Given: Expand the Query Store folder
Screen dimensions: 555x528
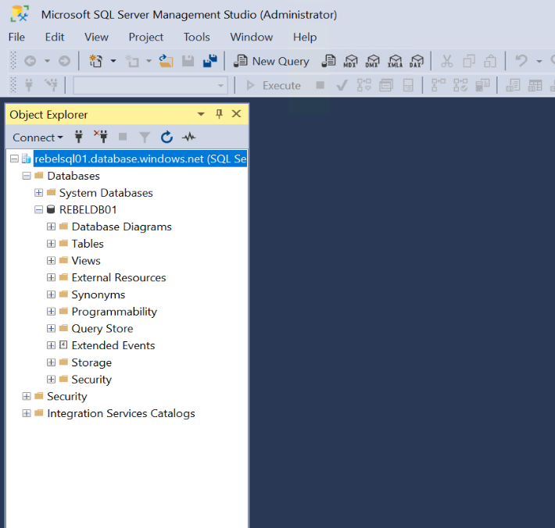Looking at the screenshot, I should click(51, 328).
